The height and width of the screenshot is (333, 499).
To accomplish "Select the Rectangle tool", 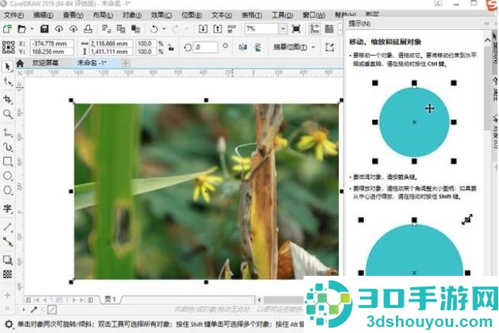I will [8, 161].
